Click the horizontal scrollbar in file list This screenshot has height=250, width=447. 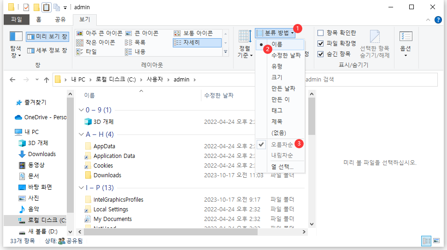tap(184, 232)
